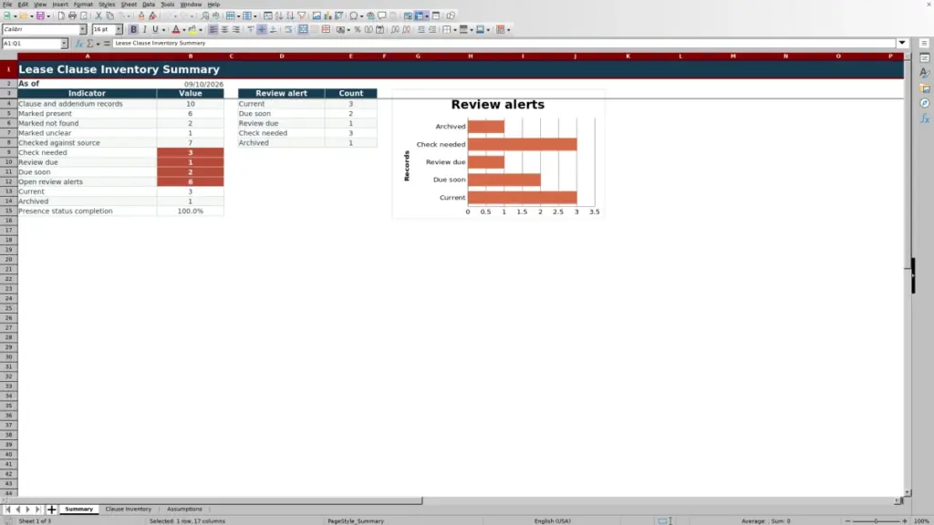Click the status bar zoom slider
The width and height of the screenshot is (934, 525).
pos(877,520)
